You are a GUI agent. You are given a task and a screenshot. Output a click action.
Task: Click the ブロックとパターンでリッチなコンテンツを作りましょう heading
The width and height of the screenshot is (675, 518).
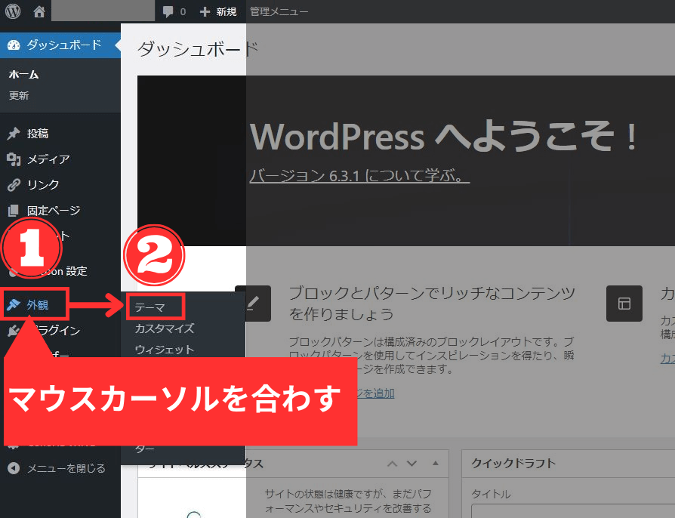click(432, 304)
